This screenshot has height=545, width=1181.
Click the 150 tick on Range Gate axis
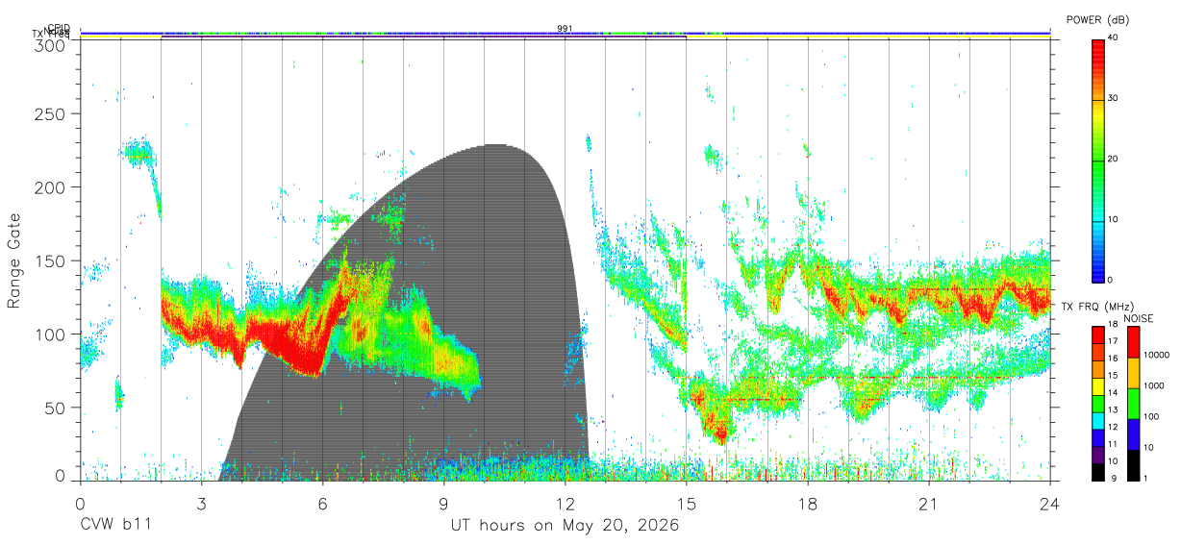(50, 261)
